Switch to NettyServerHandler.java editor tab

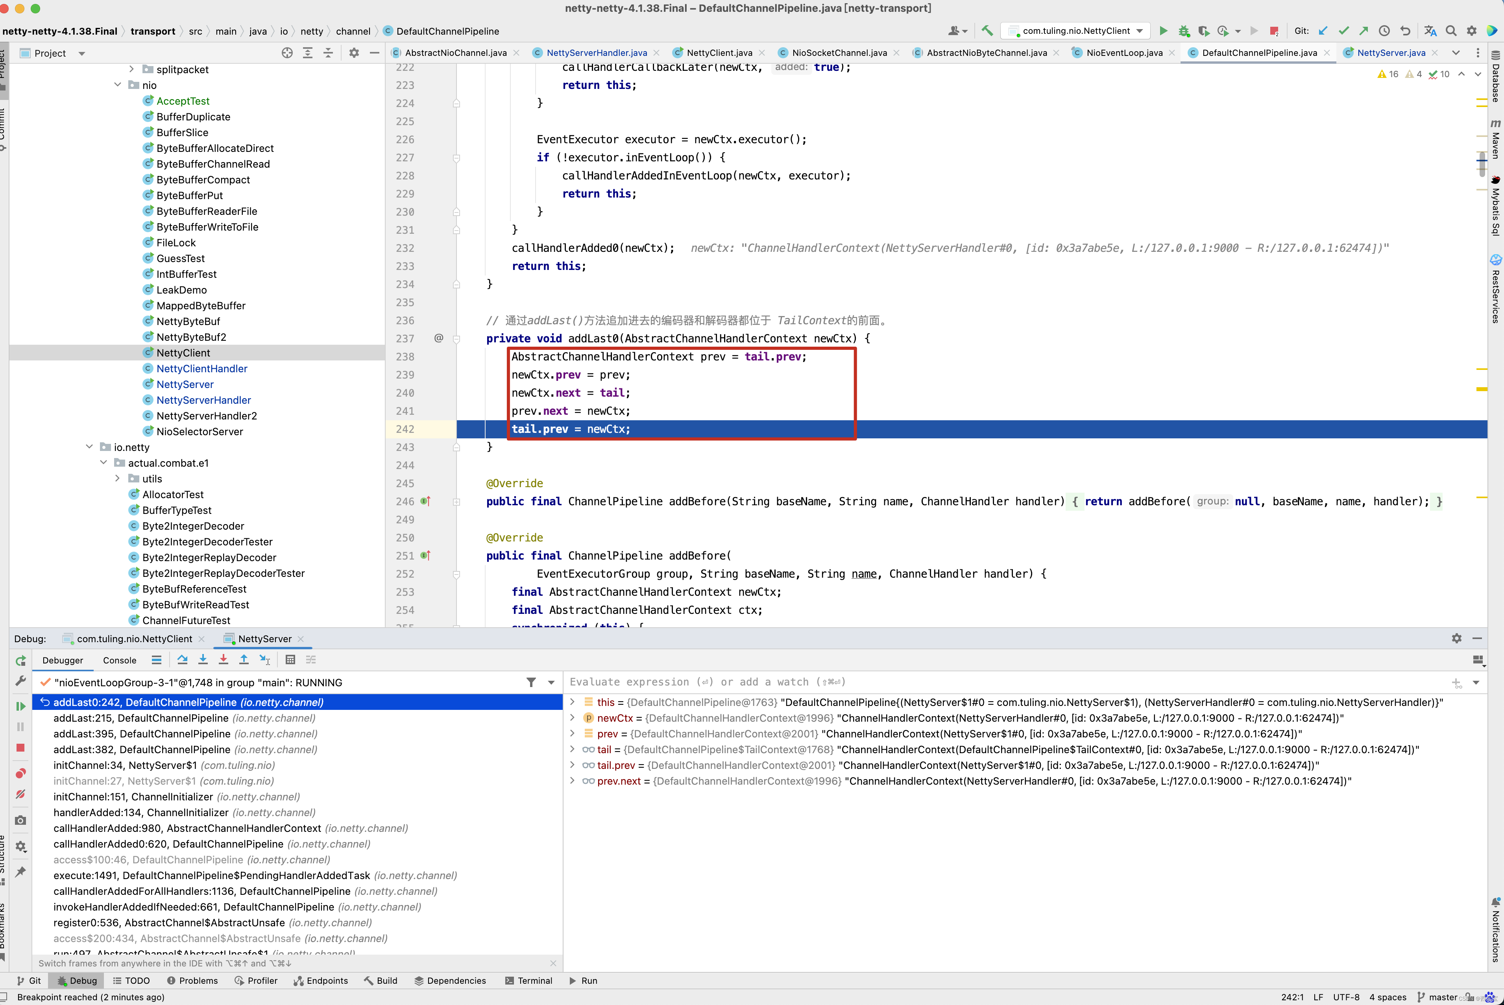point(596,53)
